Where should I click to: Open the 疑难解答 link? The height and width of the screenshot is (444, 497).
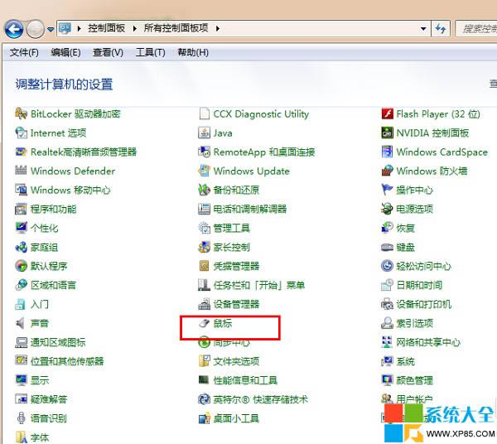(49, 399)
